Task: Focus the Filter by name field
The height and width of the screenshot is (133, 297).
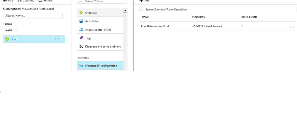Action: coord(33,16)
